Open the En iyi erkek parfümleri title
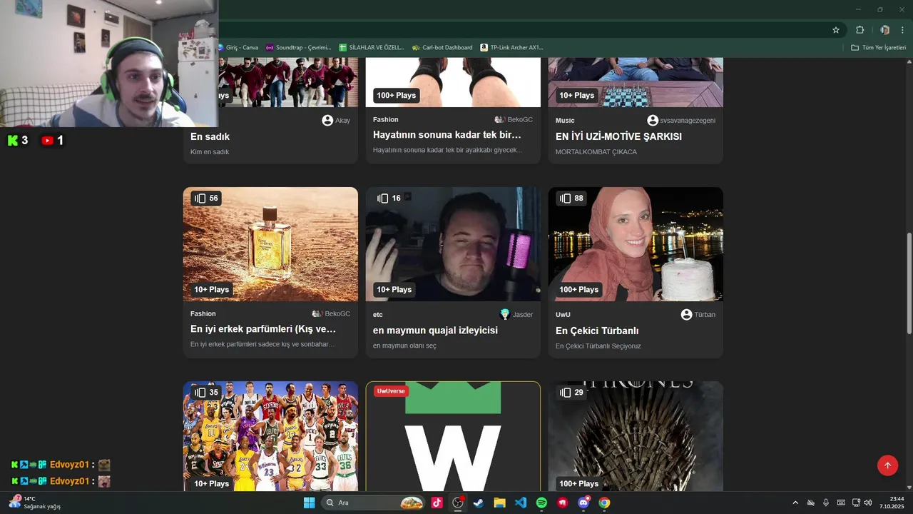The width and height of the screenshot is (913, 514). [x=263, y=330]
